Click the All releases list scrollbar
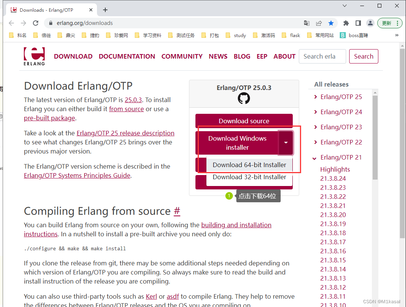Screen dimensions: 406x307 (375, 137)
